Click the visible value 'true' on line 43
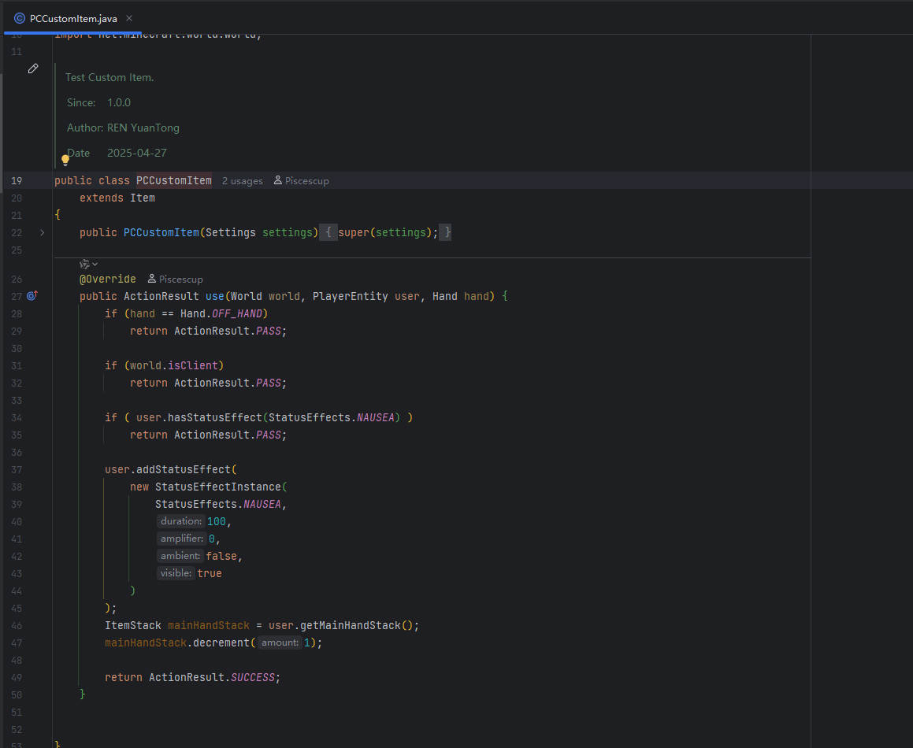 click(x=209, y=573)
